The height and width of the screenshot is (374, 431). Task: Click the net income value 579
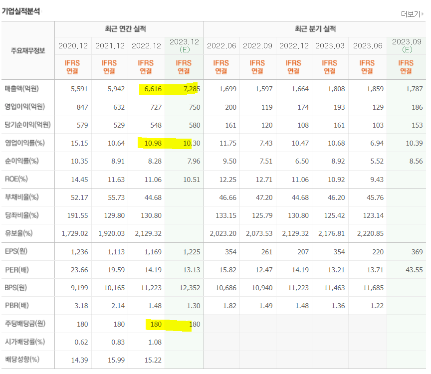point(82,125)
